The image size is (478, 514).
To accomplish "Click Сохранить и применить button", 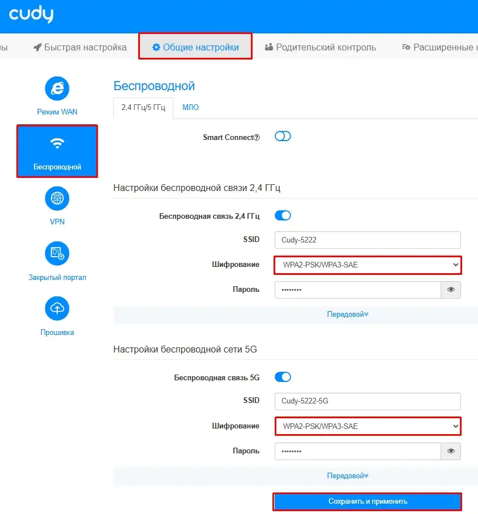I will (x=368, y=501).
